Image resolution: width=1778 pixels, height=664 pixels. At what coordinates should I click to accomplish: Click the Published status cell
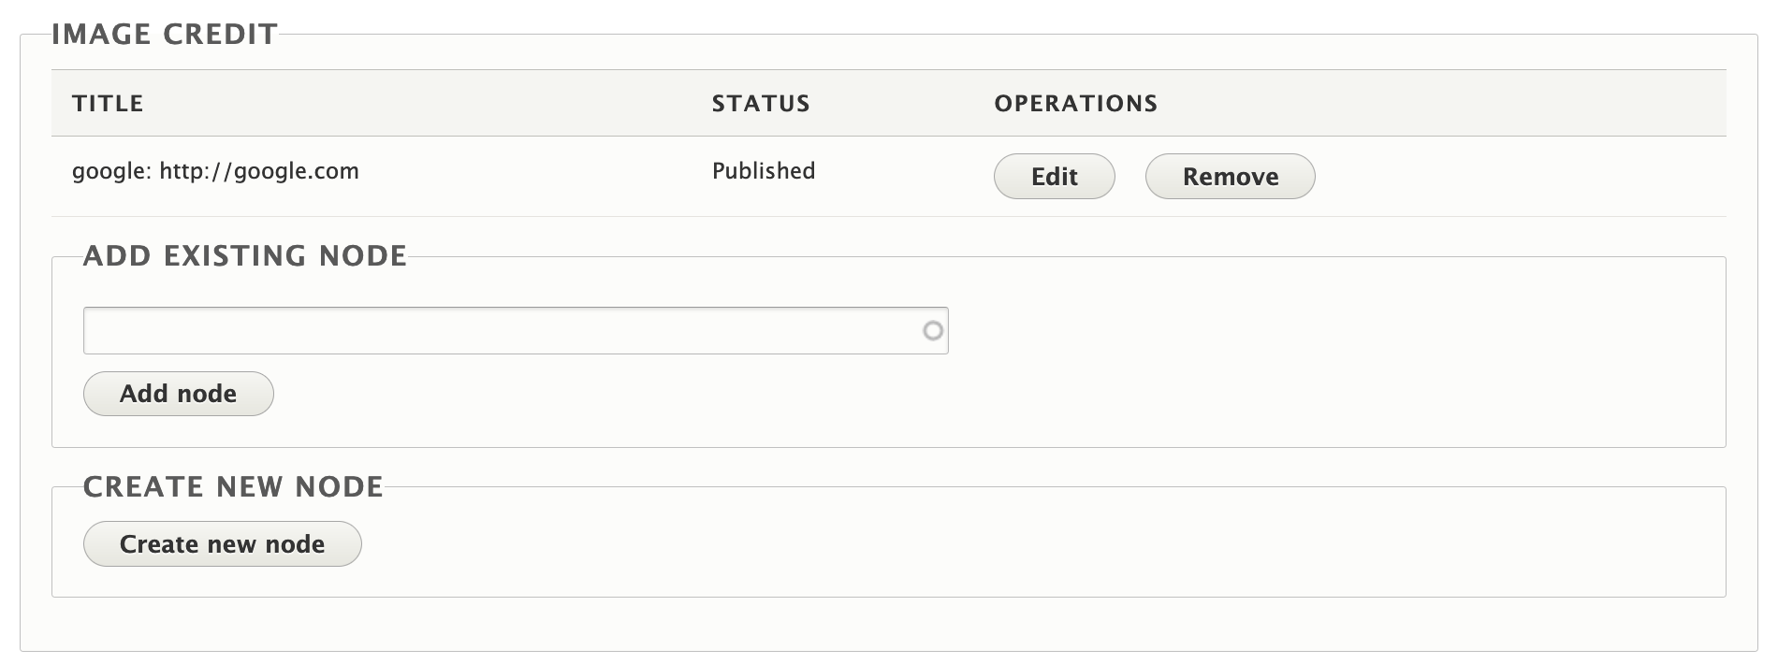tap(764, 171)
